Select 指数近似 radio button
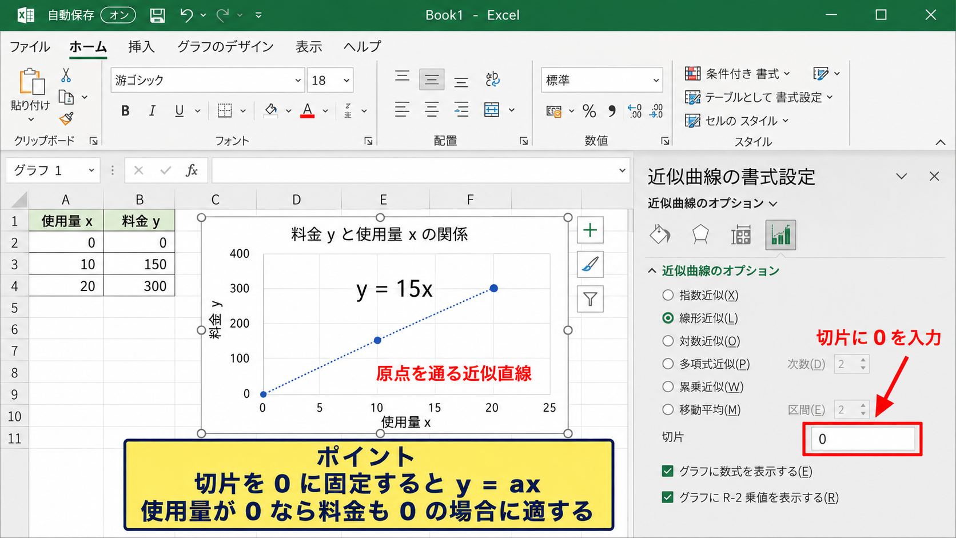956x538 pixels. (x=668, y=296)
